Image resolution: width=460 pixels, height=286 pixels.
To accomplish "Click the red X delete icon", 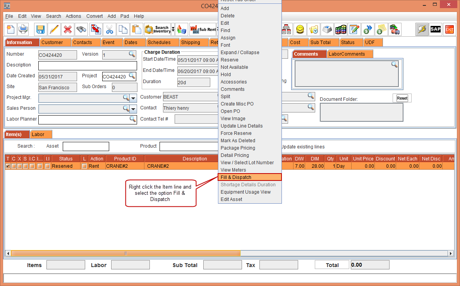I will pos(68,29).
